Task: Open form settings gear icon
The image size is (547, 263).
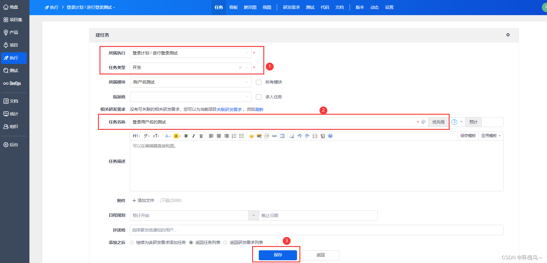Action: [508, 35]
